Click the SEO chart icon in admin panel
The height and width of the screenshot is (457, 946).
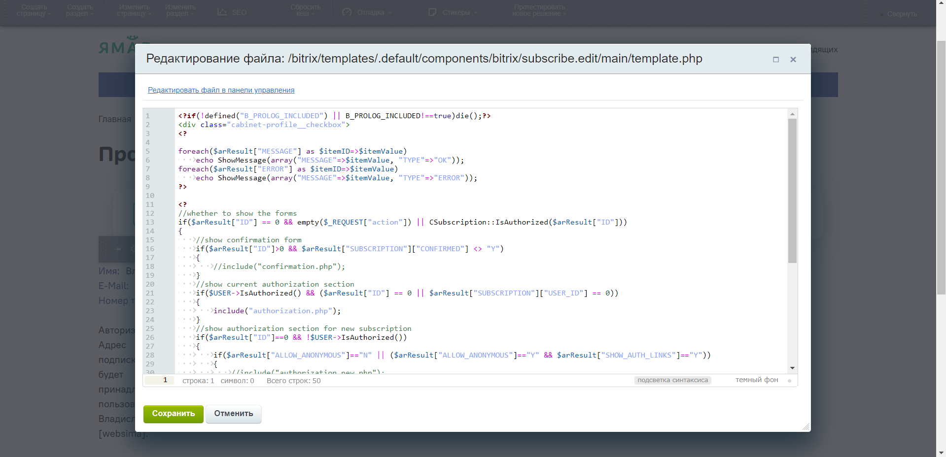tap(222, 12)
